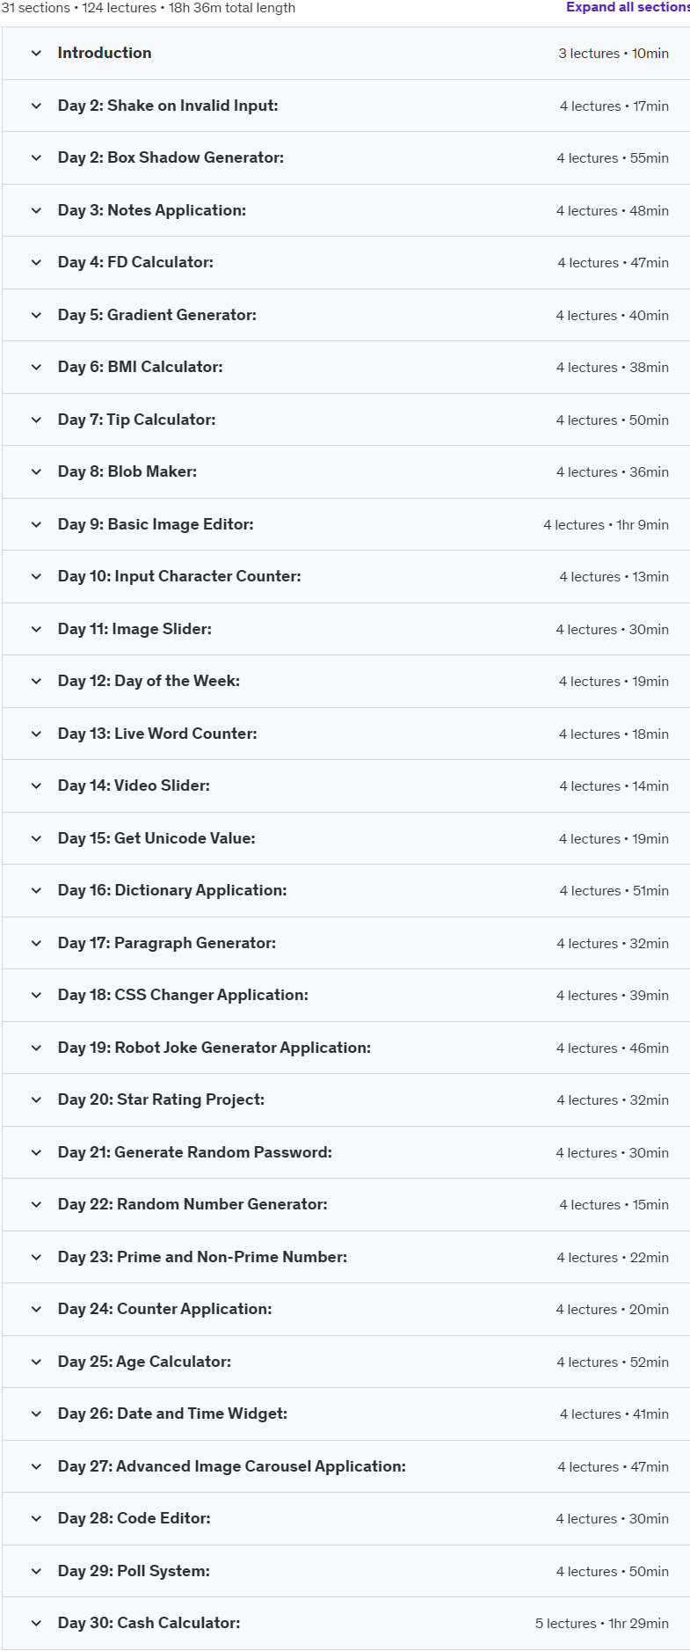Screen dimensions: 690x1651
Task: Expand Day 5: Gradient Generator chevron
Action: (36, 315)
